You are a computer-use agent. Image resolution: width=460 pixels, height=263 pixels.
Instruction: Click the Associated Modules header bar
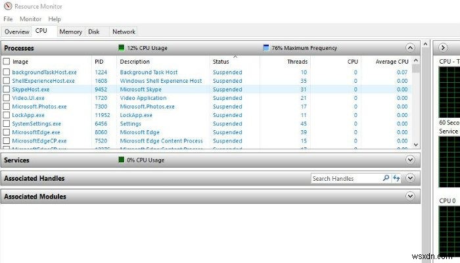click(x=210, y=196)
